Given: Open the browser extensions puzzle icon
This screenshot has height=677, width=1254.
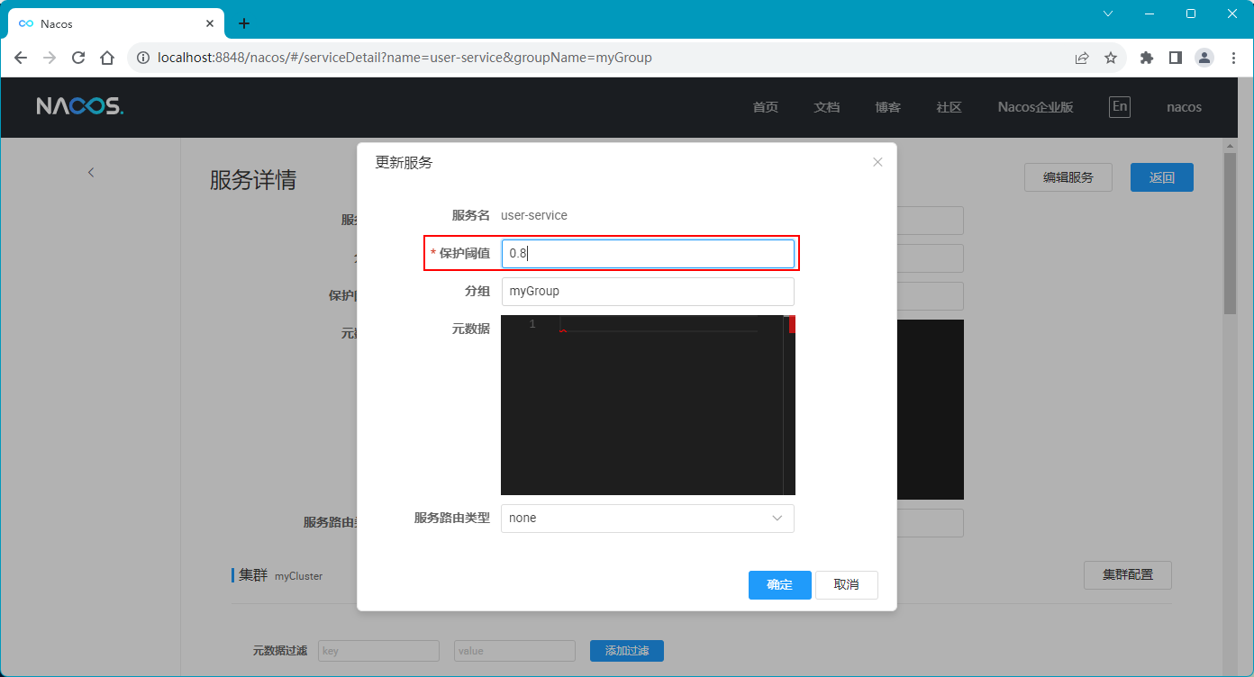Looking at the screenshot, I should (x=1147, y=58).
